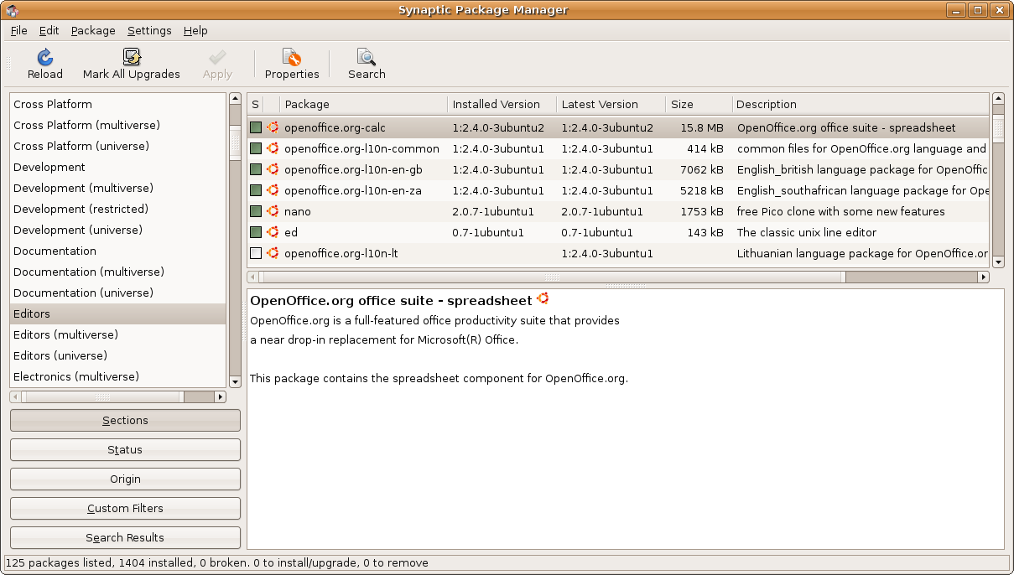This screenshot has width=1014, height=575.
Task: Open the Search tool in the toolbar
Action: click(367, 57)
